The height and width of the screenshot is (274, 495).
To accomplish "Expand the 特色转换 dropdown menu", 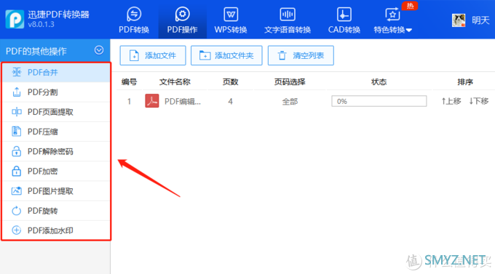I will point(392,20).
